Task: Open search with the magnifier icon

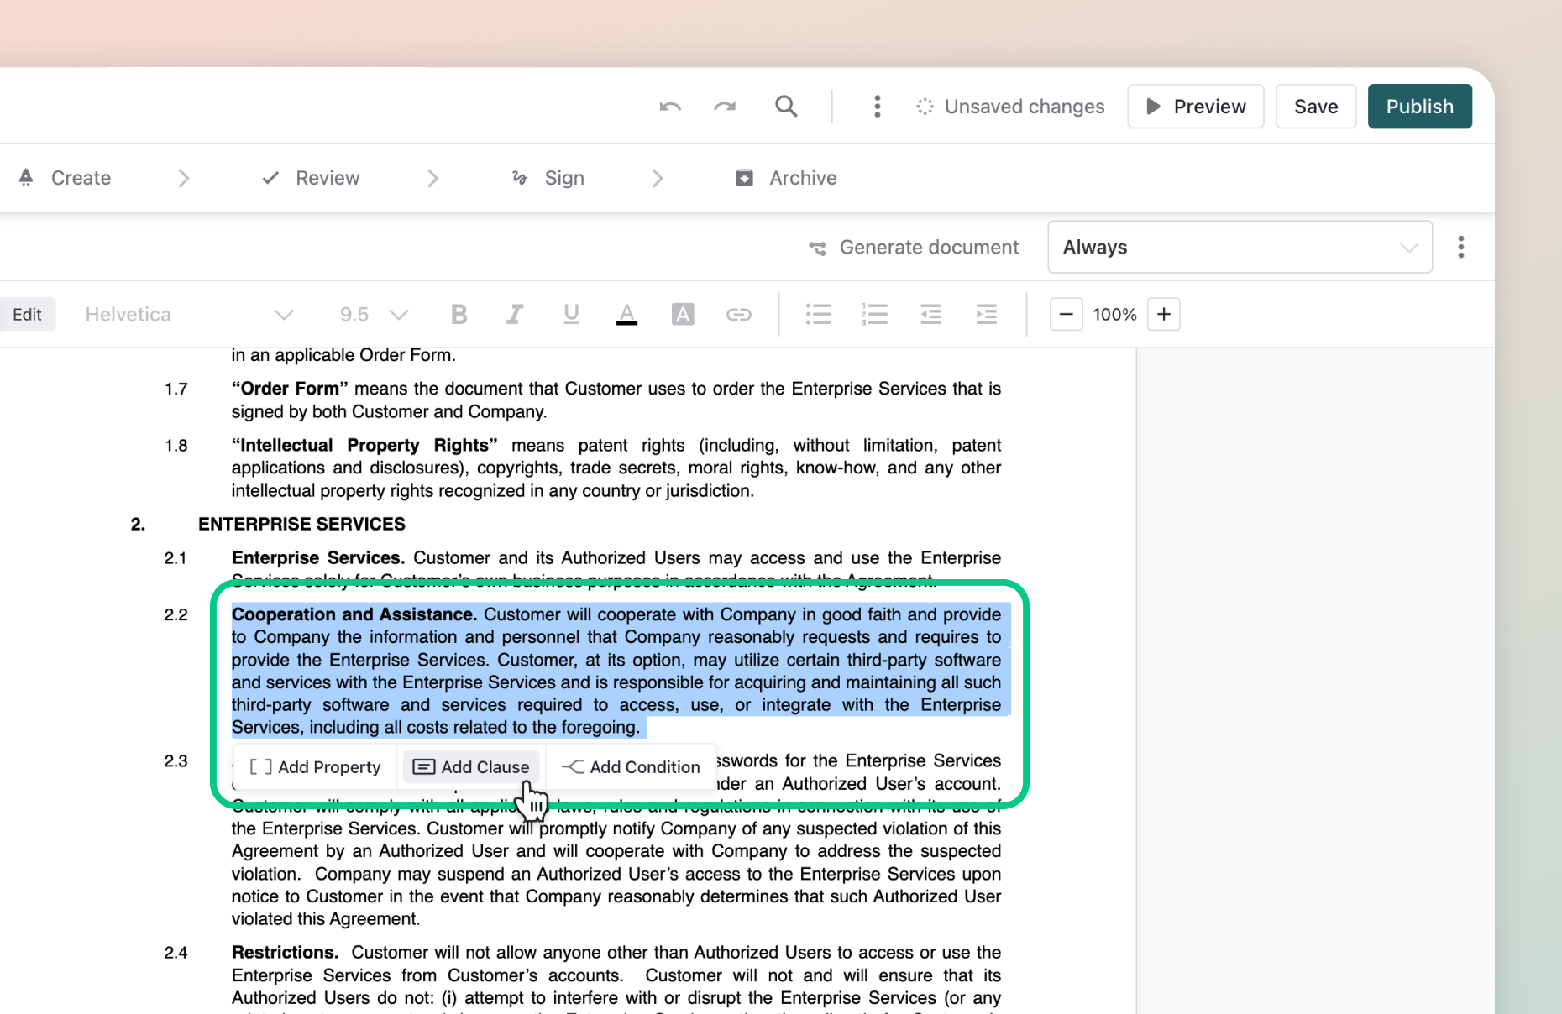Action: tap(786, 106)
